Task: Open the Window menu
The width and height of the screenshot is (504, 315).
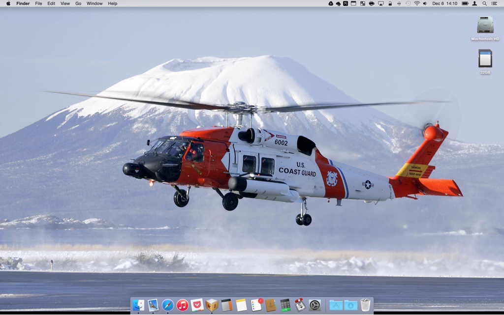Action: pyautogui.click(x=94, y=3)
